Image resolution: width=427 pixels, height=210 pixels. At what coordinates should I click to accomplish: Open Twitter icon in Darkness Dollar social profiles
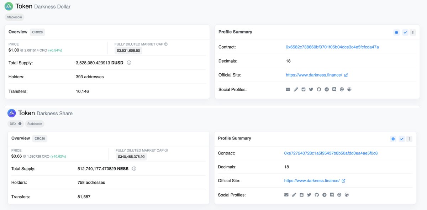(311, 89)
